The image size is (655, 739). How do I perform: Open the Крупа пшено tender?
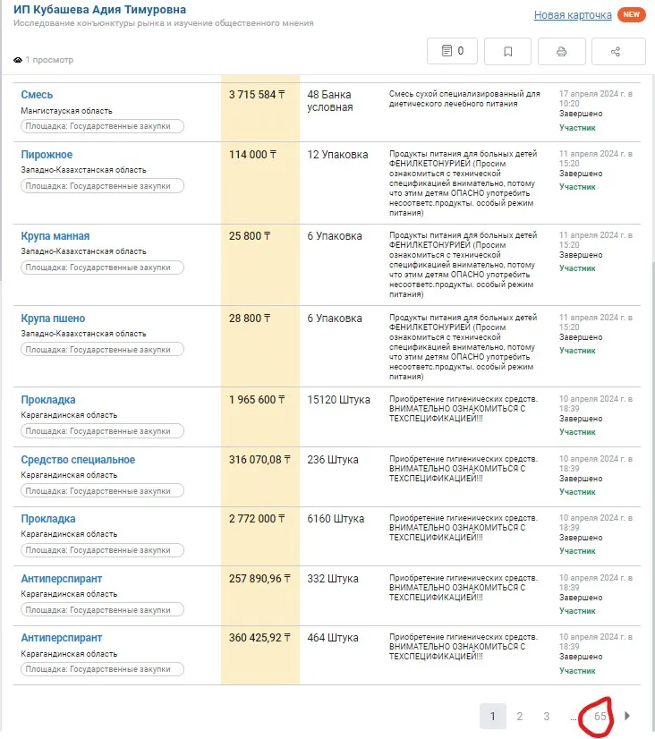(x=54, y=318)
